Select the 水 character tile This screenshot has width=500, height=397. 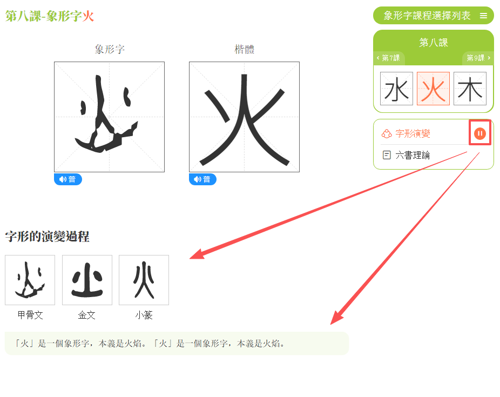(396, 89)
